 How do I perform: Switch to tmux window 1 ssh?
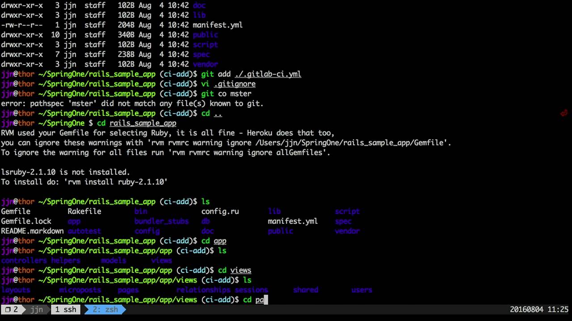click(65, 309)
